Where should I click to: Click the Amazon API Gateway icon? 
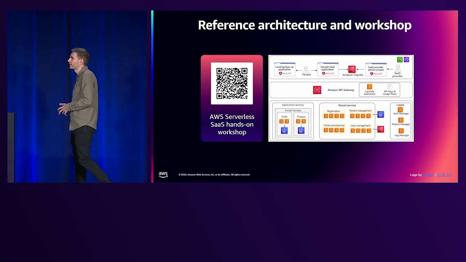[317, 90]
